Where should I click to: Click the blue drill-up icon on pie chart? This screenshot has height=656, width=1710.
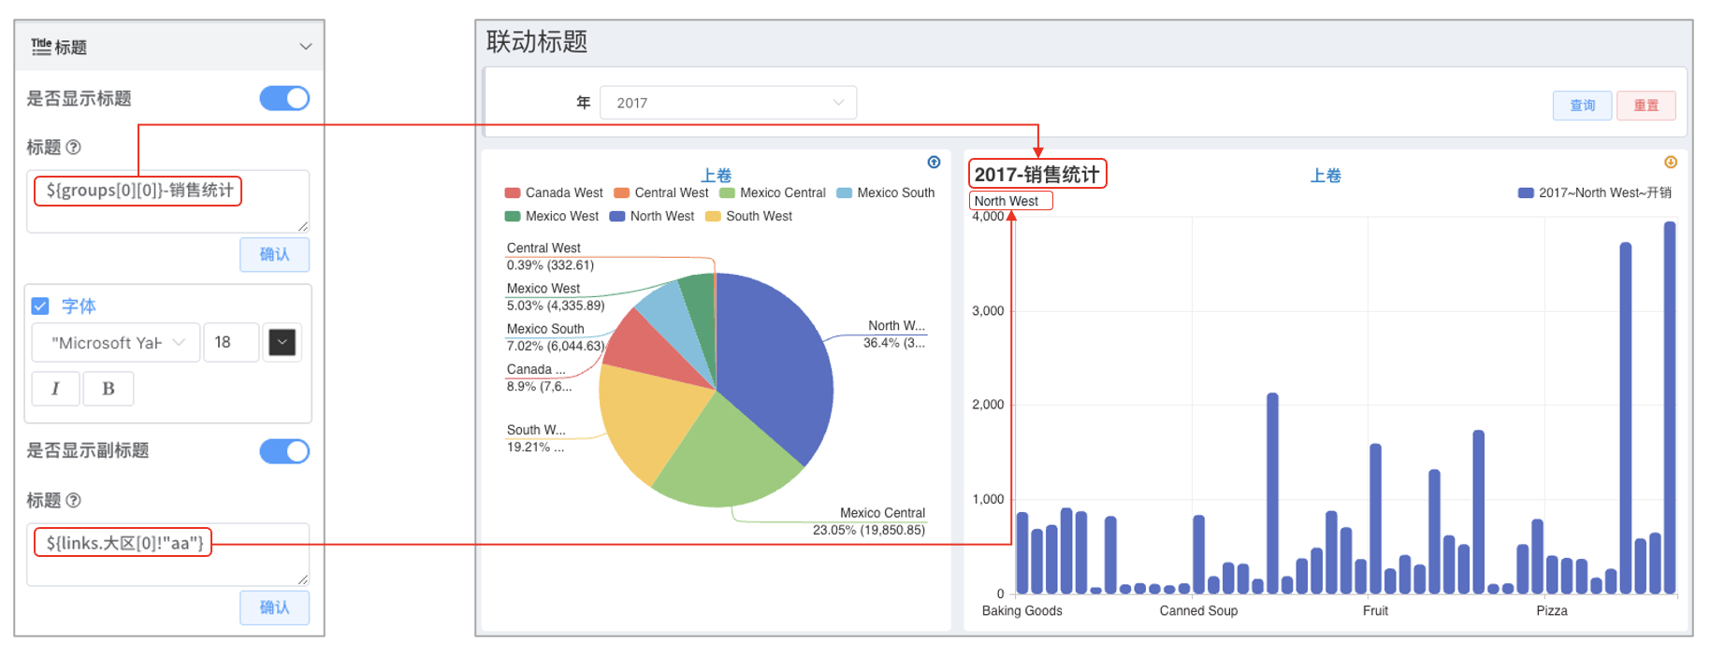(934, 163)
